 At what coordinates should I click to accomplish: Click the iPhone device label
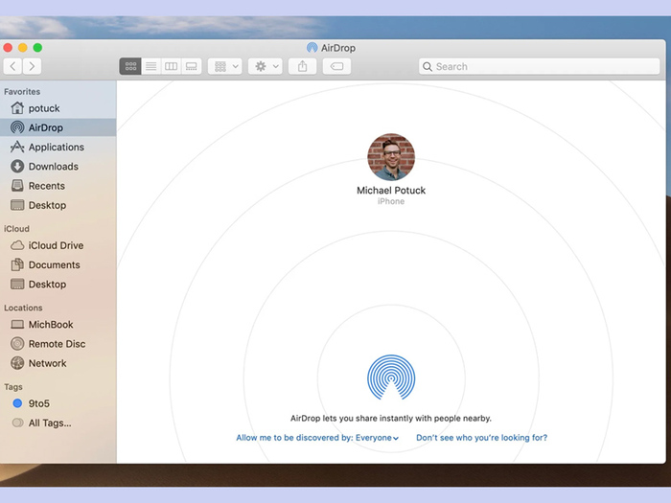pos(391,201)
